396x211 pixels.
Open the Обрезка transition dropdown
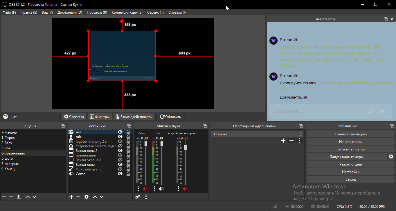click(x=257, y=134)
